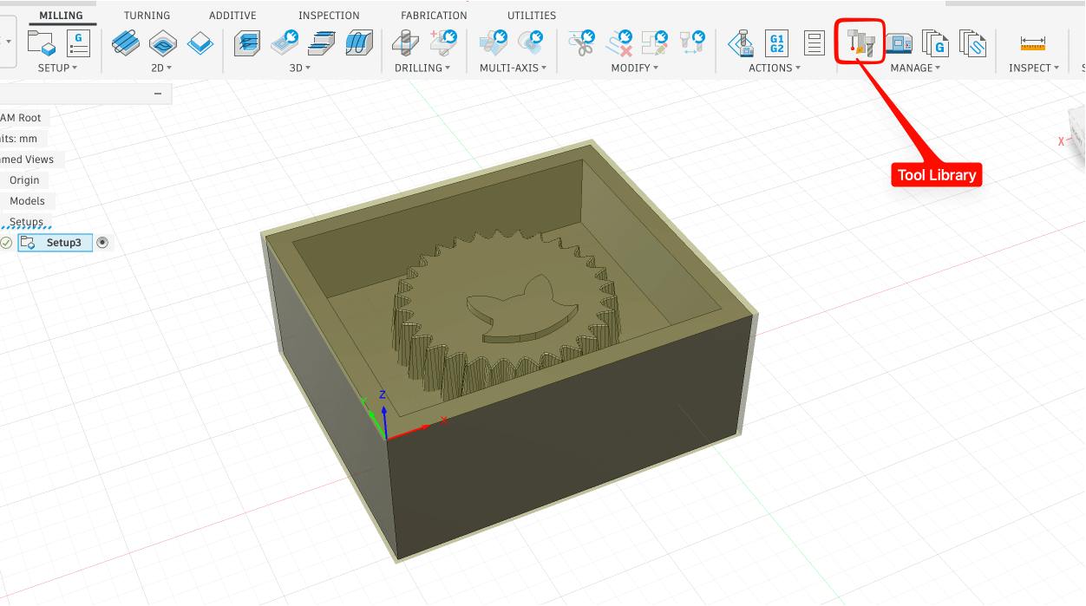Open the Setup Sheet icon
The height and width of the screenshot is (606, 1086).
coord(814,42)
